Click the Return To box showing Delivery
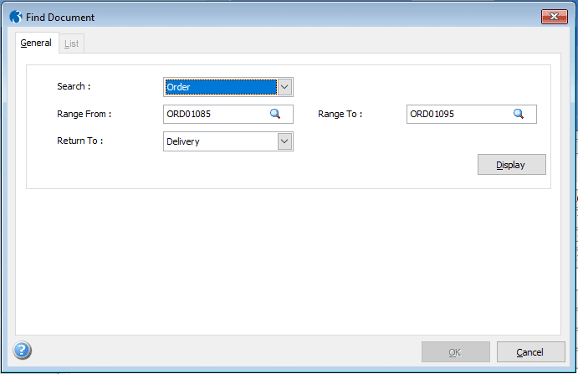This screenshot has width=578, height=374. point(221,141)
